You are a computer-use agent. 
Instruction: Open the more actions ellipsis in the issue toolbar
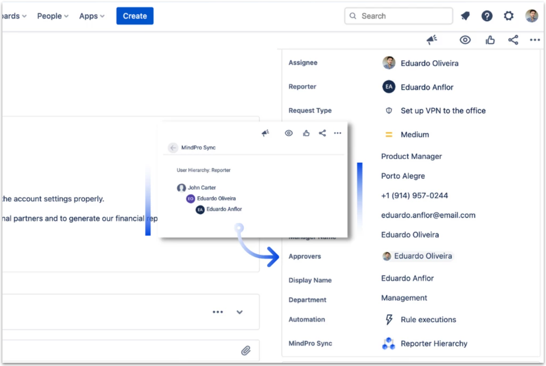click(535, 40)
